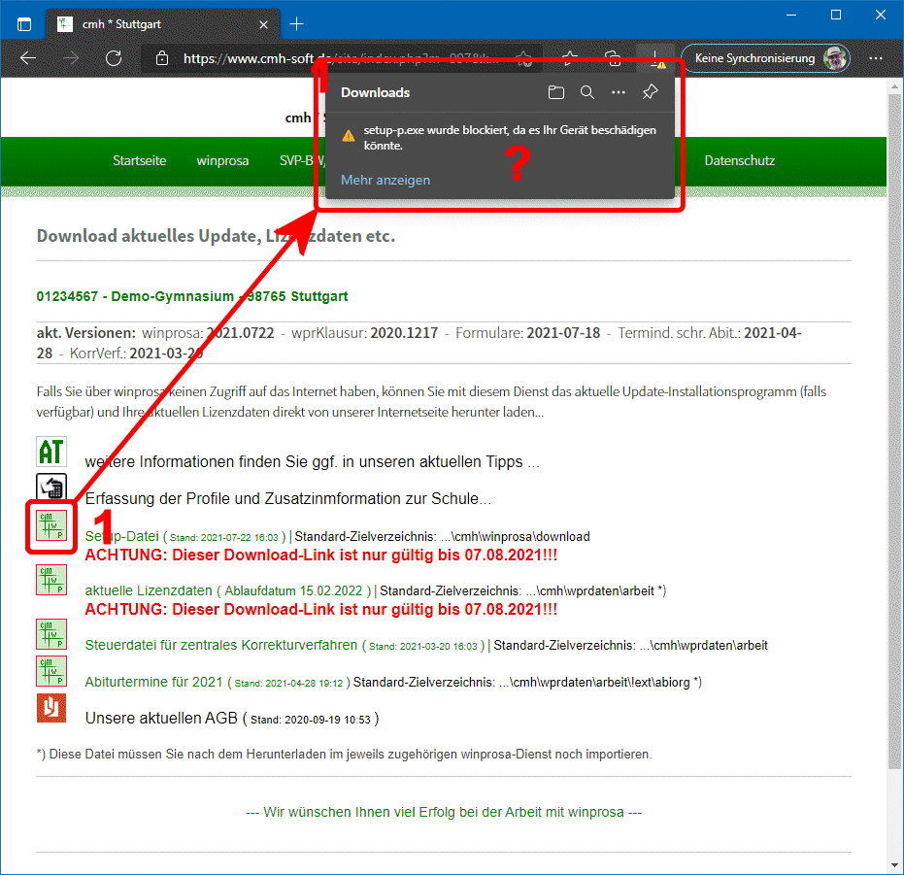Image resolution: width=904 pixels, height=875 pixels.
Task: Reload the page with the refresh button
Action: point(114,58)
